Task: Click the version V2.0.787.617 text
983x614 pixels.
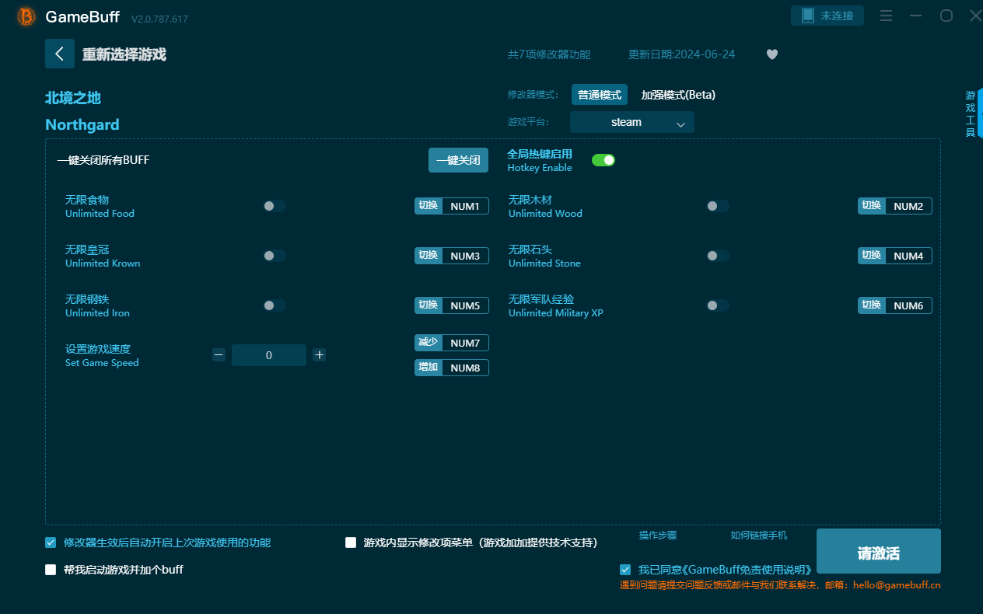Action: (159, 19)
